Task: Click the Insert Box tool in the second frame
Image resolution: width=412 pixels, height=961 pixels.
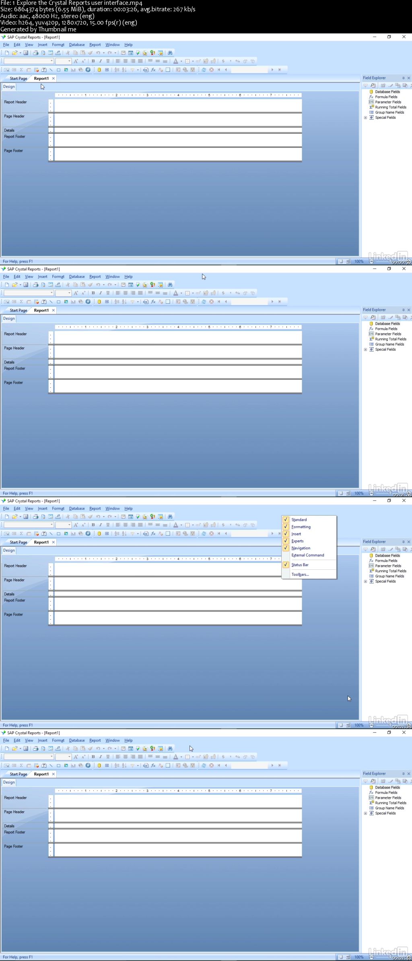Action: click(x=58, y=302)
